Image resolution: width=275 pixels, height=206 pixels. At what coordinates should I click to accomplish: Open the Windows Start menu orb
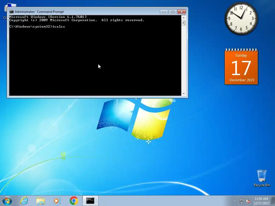[x=7, y=201]
